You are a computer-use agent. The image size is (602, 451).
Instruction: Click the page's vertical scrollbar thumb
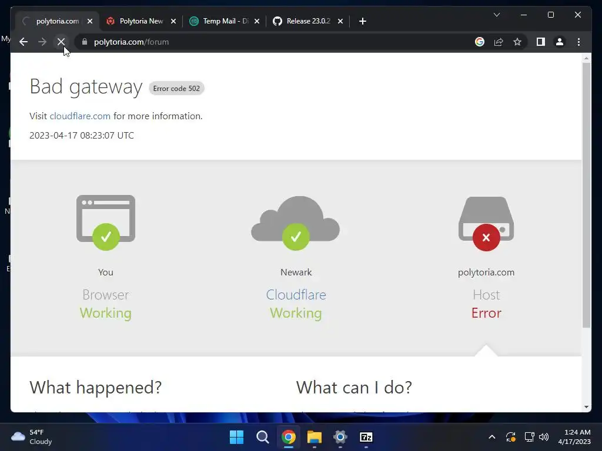click(586, 195)
